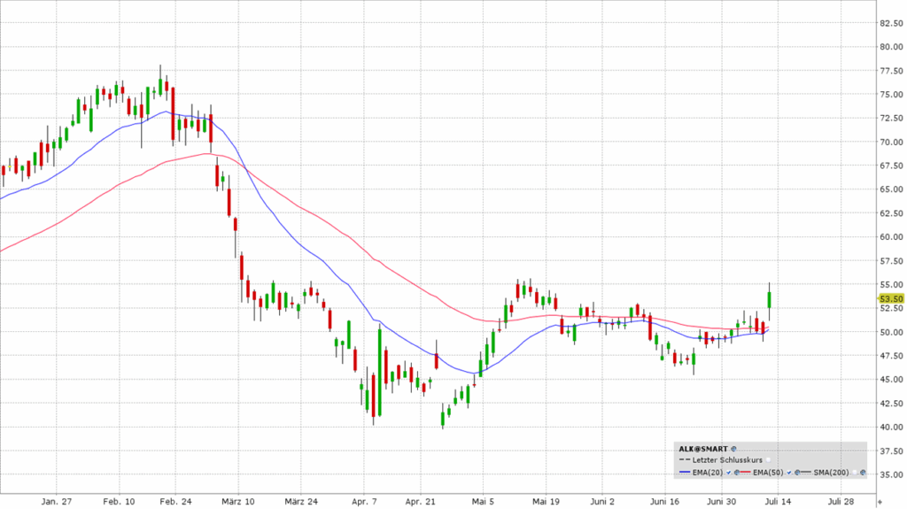The width and height of the screenshot is (907, 509).
Task: Enable the Letzter Schlusskurs checkbox
Action: tap(768, 460)
